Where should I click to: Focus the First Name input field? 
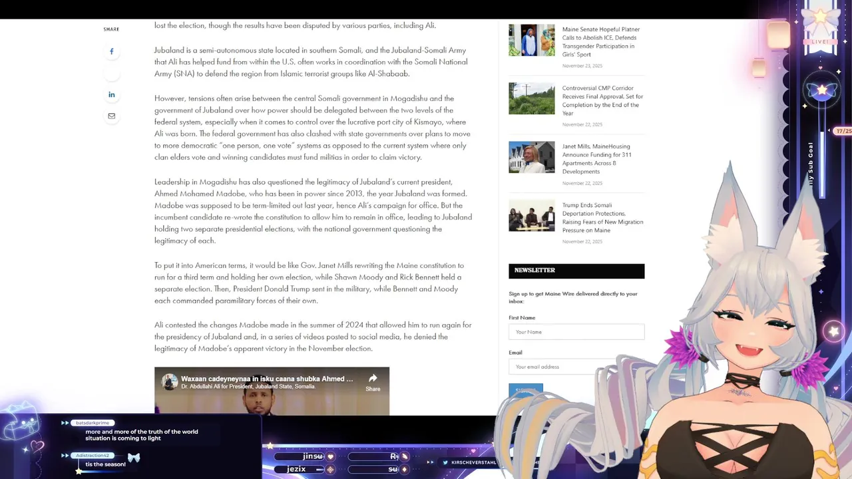coord(576,332)
